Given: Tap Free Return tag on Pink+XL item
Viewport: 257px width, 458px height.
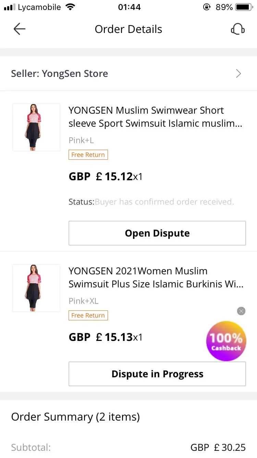Looking at the screenshot, I should pos(88,316).
